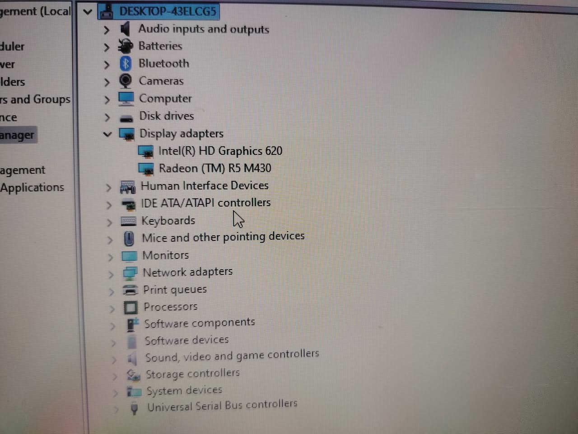Select the Processors chip icon

tap(130, 307)
